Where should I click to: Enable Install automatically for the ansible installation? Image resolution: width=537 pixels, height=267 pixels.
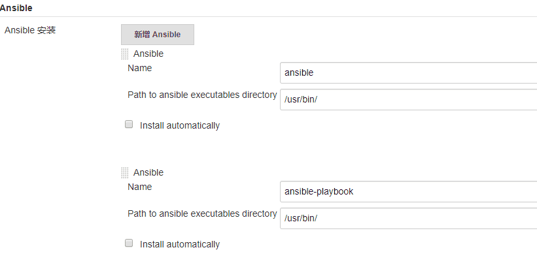click(x=129, y=124)
